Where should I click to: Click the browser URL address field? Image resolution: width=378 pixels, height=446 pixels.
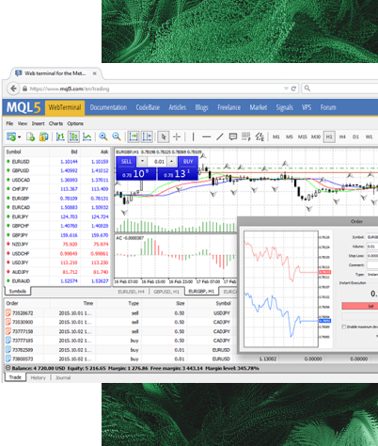point(153,88)
